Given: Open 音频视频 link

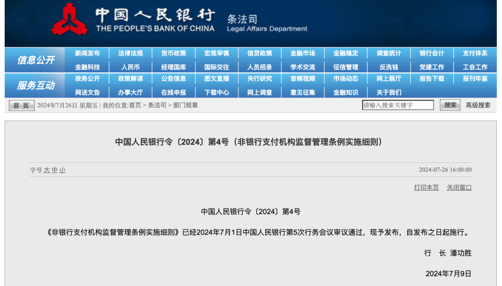Looking at the screenshot, I should [x=303, y=79].
